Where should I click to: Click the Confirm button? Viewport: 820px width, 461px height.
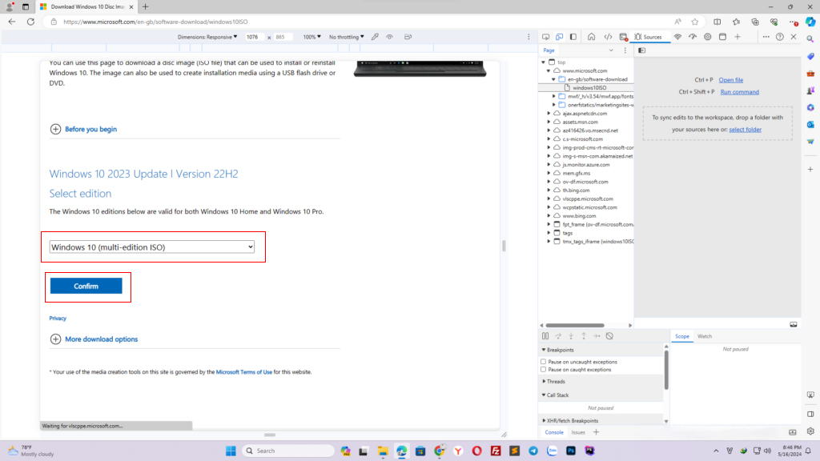[x=87, y=286]
